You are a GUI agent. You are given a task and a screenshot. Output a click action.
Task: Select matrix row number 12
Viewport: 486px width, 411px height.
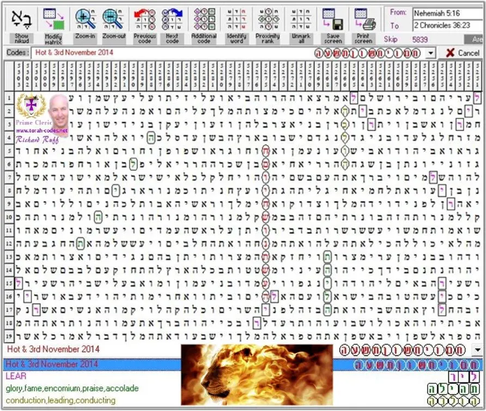coord(9,244)
